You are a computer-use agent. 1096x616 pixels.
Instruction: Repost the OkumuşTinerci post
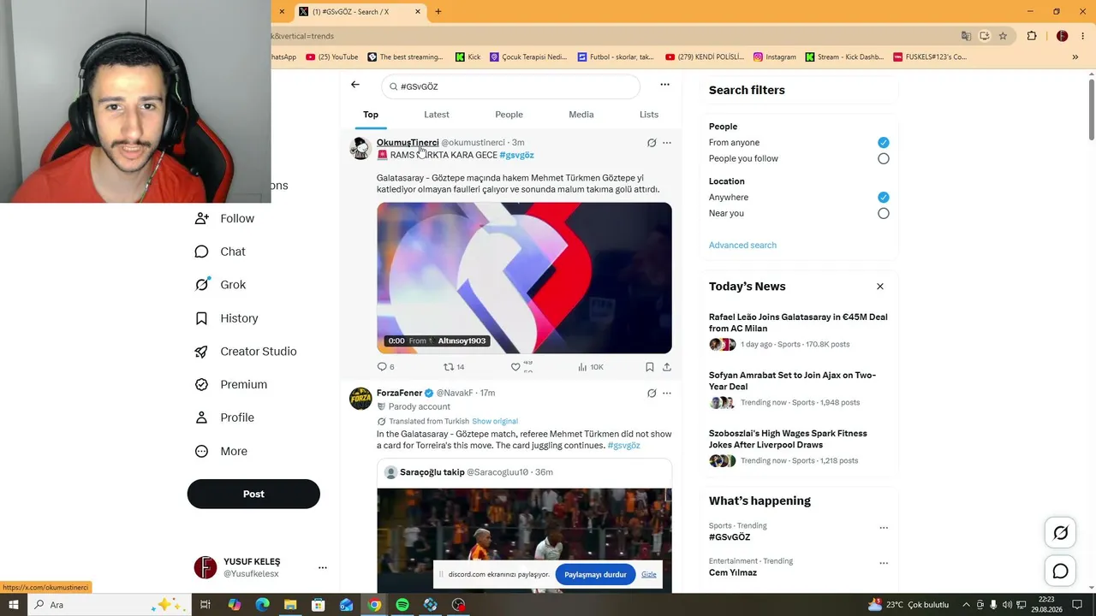pos(454,367)
